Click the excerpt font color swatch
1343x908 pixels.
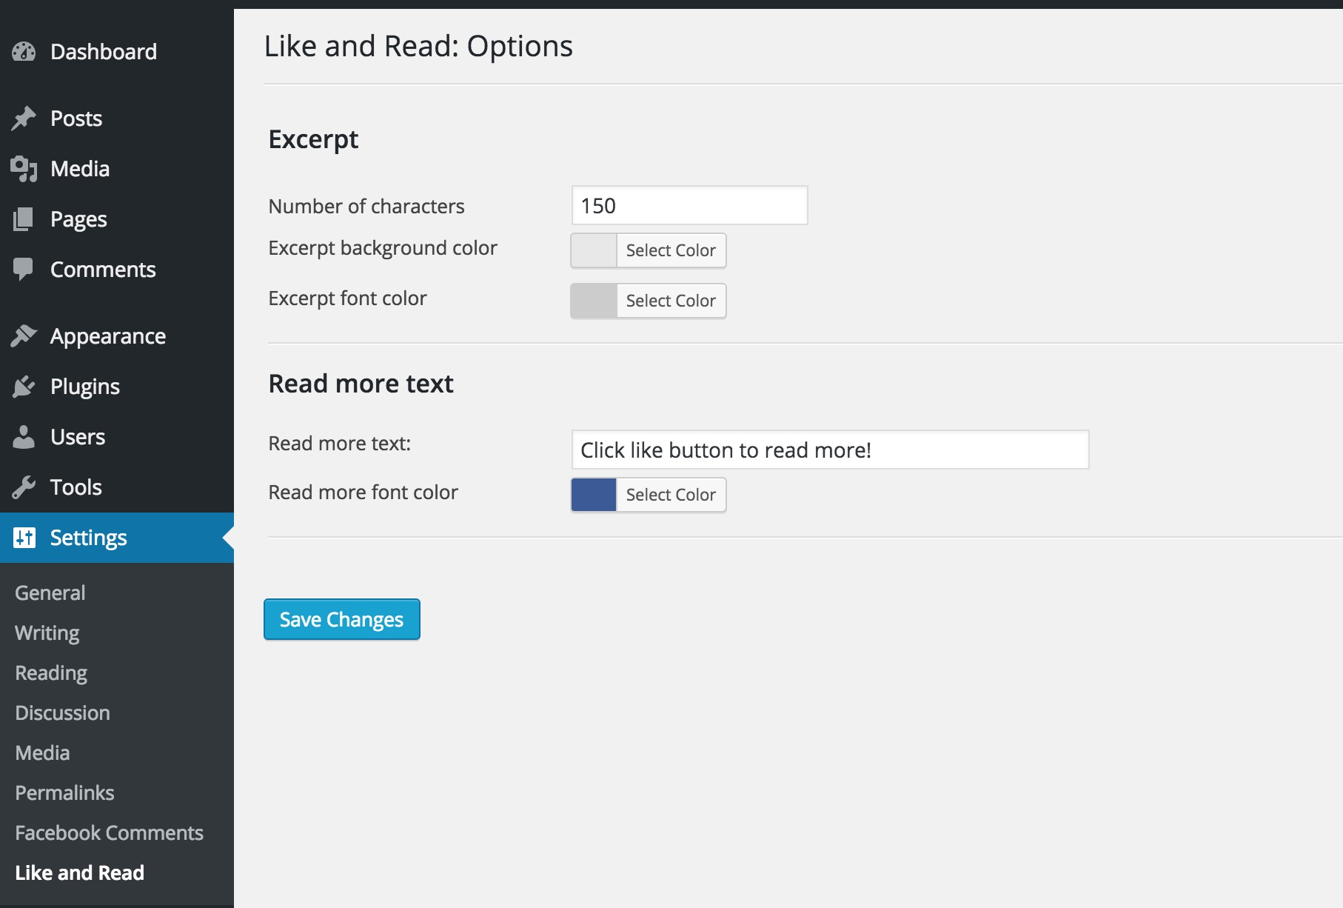594,301
